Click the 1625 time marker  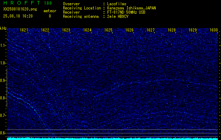click(108, 30)
